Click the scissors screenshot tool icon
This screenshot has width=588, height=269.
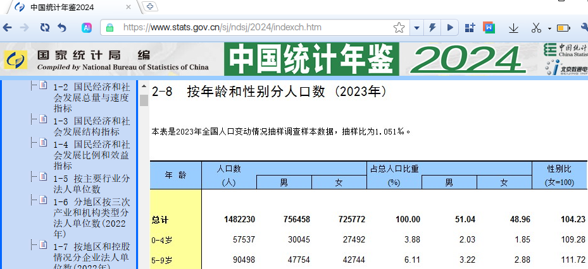[x=536, y=28]
